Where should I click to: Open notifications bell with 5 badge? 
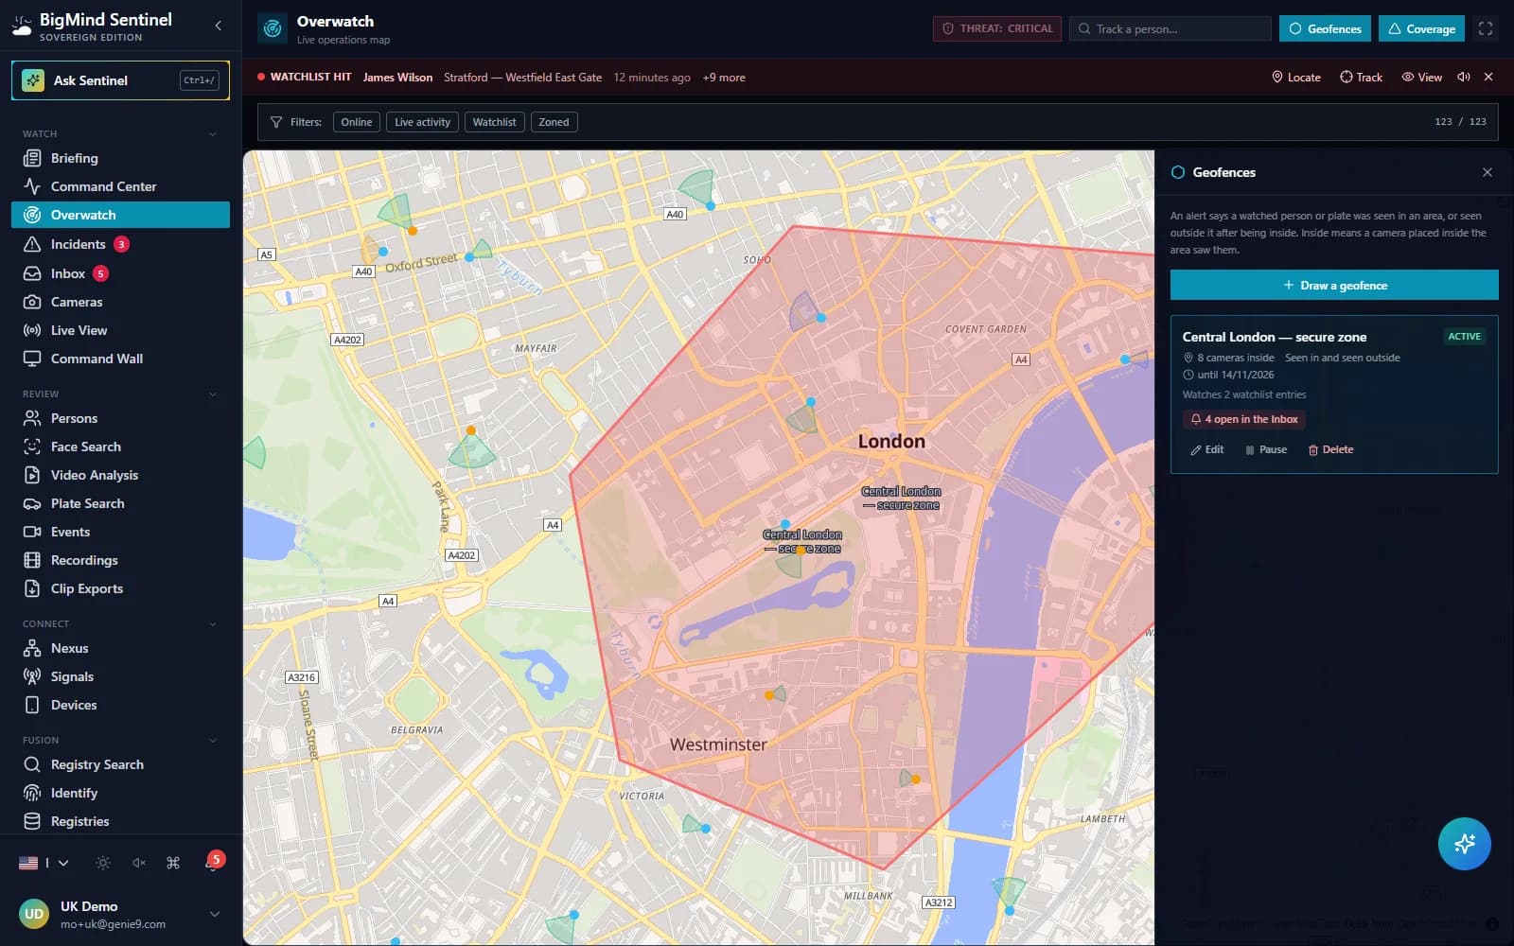click(x=212, y=862)
